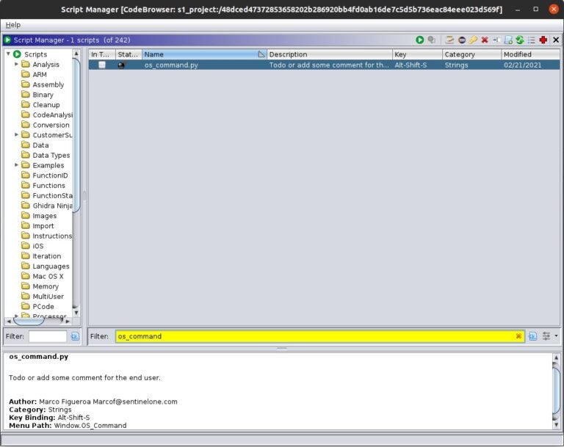Delete script using the red X icon

tap(485, 40)
